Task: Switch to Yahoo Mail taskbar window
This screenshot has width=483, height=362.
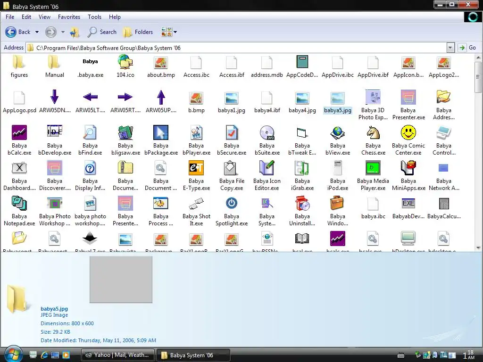Action: point(117,355)
